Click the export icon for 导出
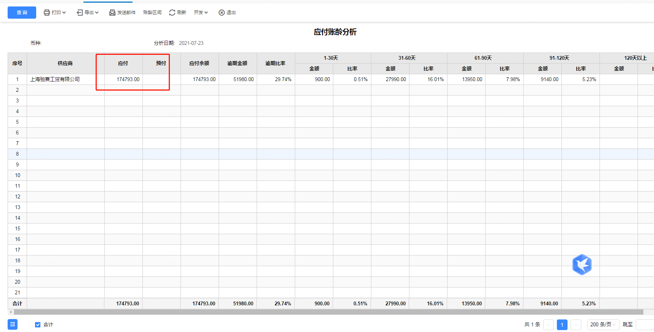654x332 pixels. pos(80,13)
